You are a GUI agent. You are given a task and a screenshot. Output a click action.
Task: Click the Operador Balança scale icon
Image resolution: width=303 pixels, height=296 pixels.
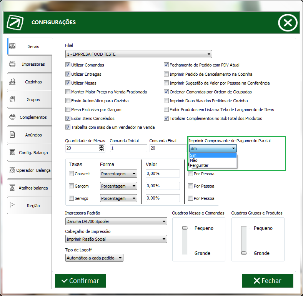(12, 170)
